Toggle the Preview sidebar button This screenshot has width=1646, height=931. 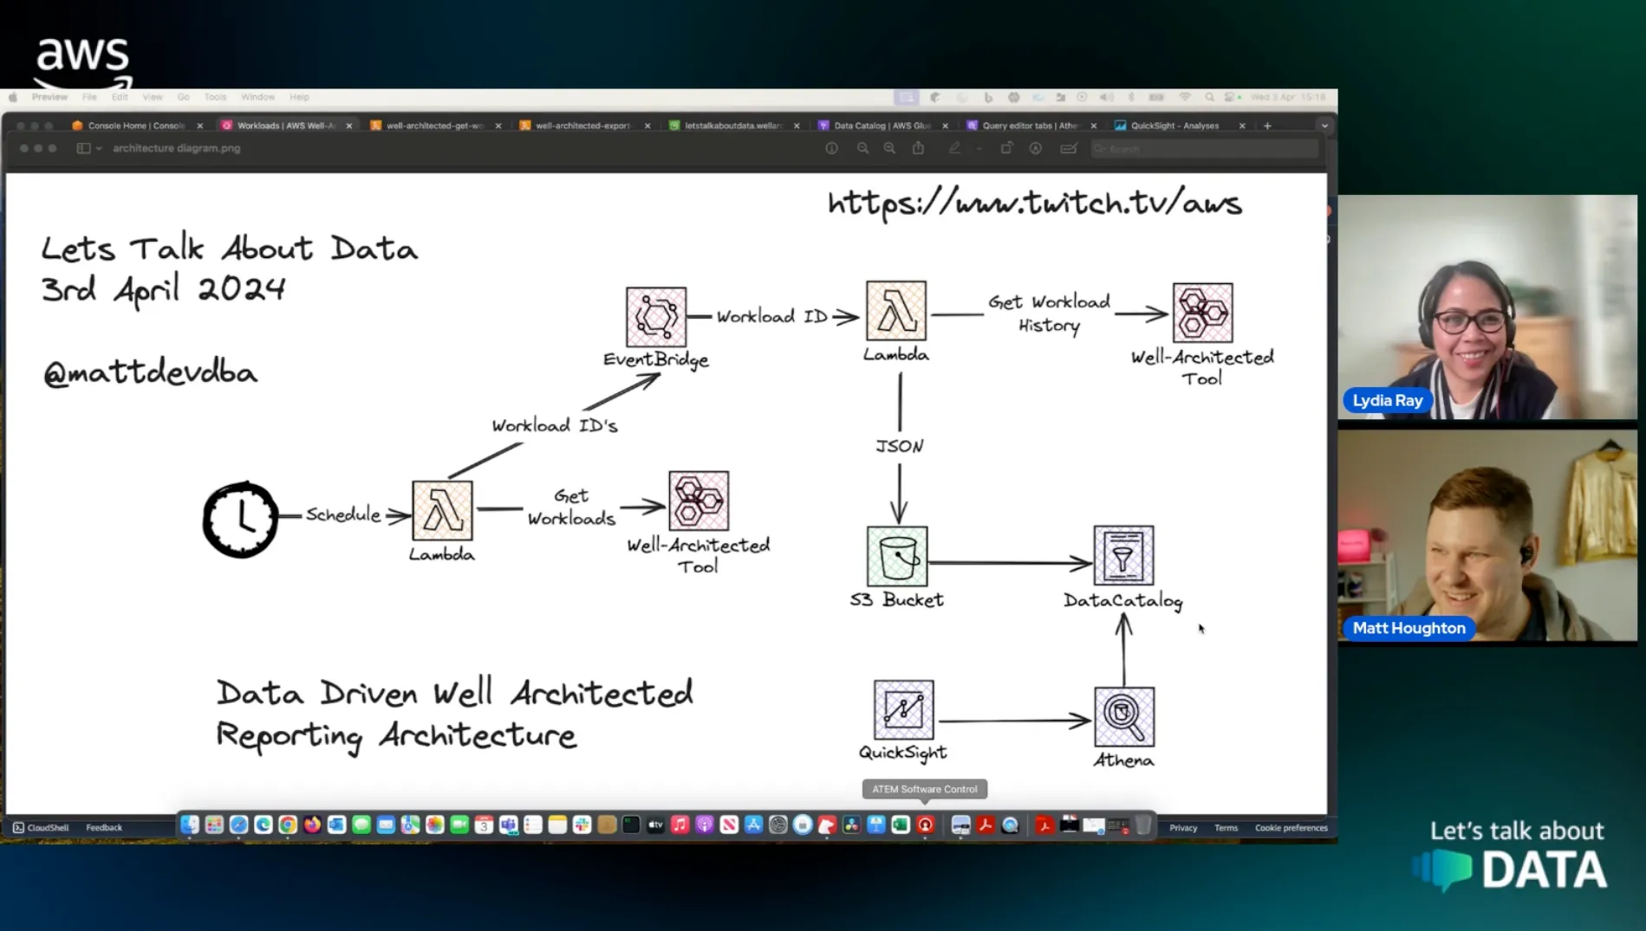point(83,148)
